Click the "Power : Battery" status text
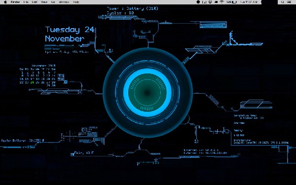This screenshot has height=185, width=296. [132, 8]
